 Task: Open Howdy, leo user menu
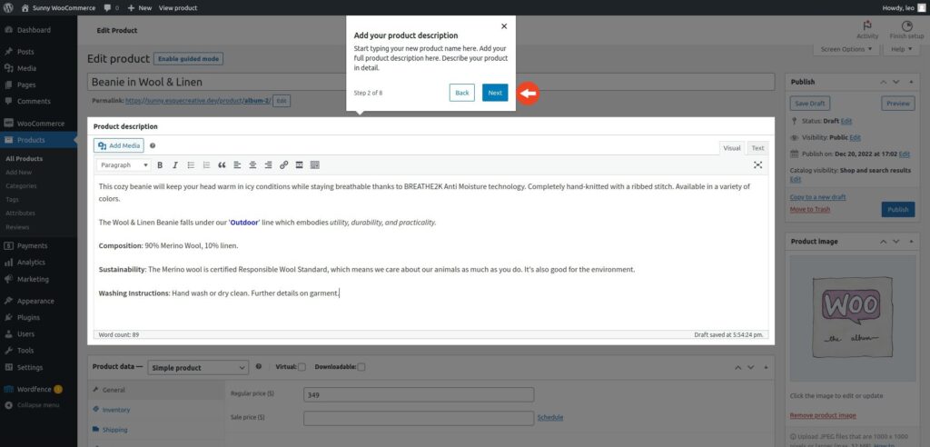point(904,7)
